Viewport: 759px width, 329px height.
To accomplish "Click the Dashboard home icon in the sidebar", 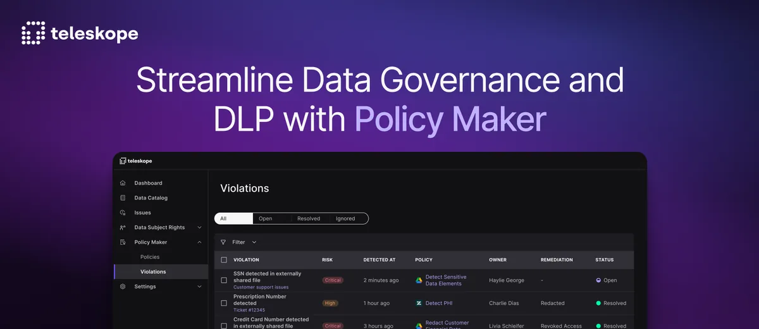I will point(123,183).
